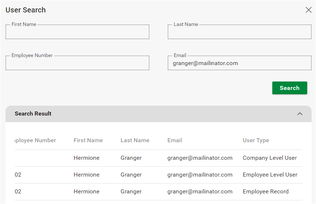Click Hermione in the Employee Record row
Viewport: 316px width, 204px height.
[86, 192]
